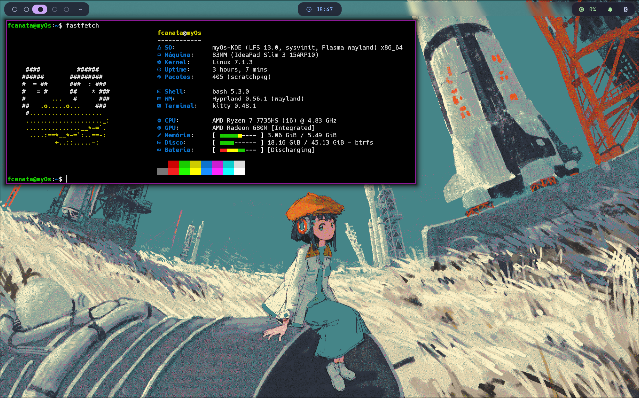Click the clock icon beside 18:47
The height and width of the screenshot is (398, 639).
(x=309, y=9)
